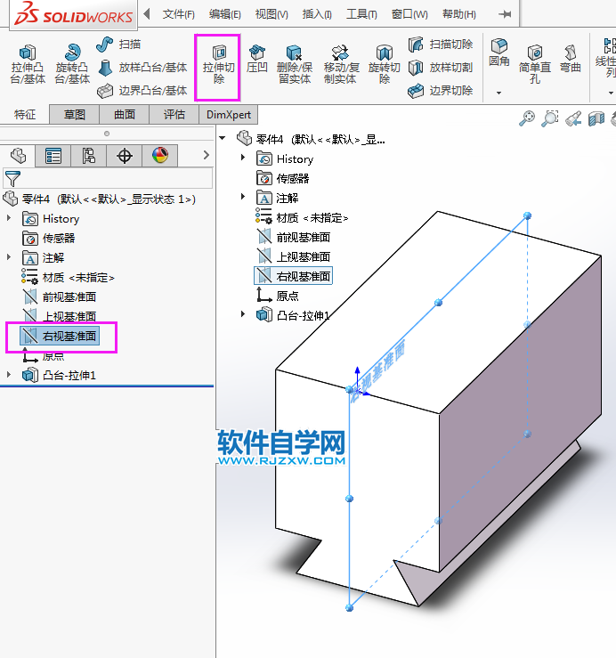The width and height of the screenshot is (616, 658).
Task: Switch to the 特征 tab
Action: (x=25, y=115)
